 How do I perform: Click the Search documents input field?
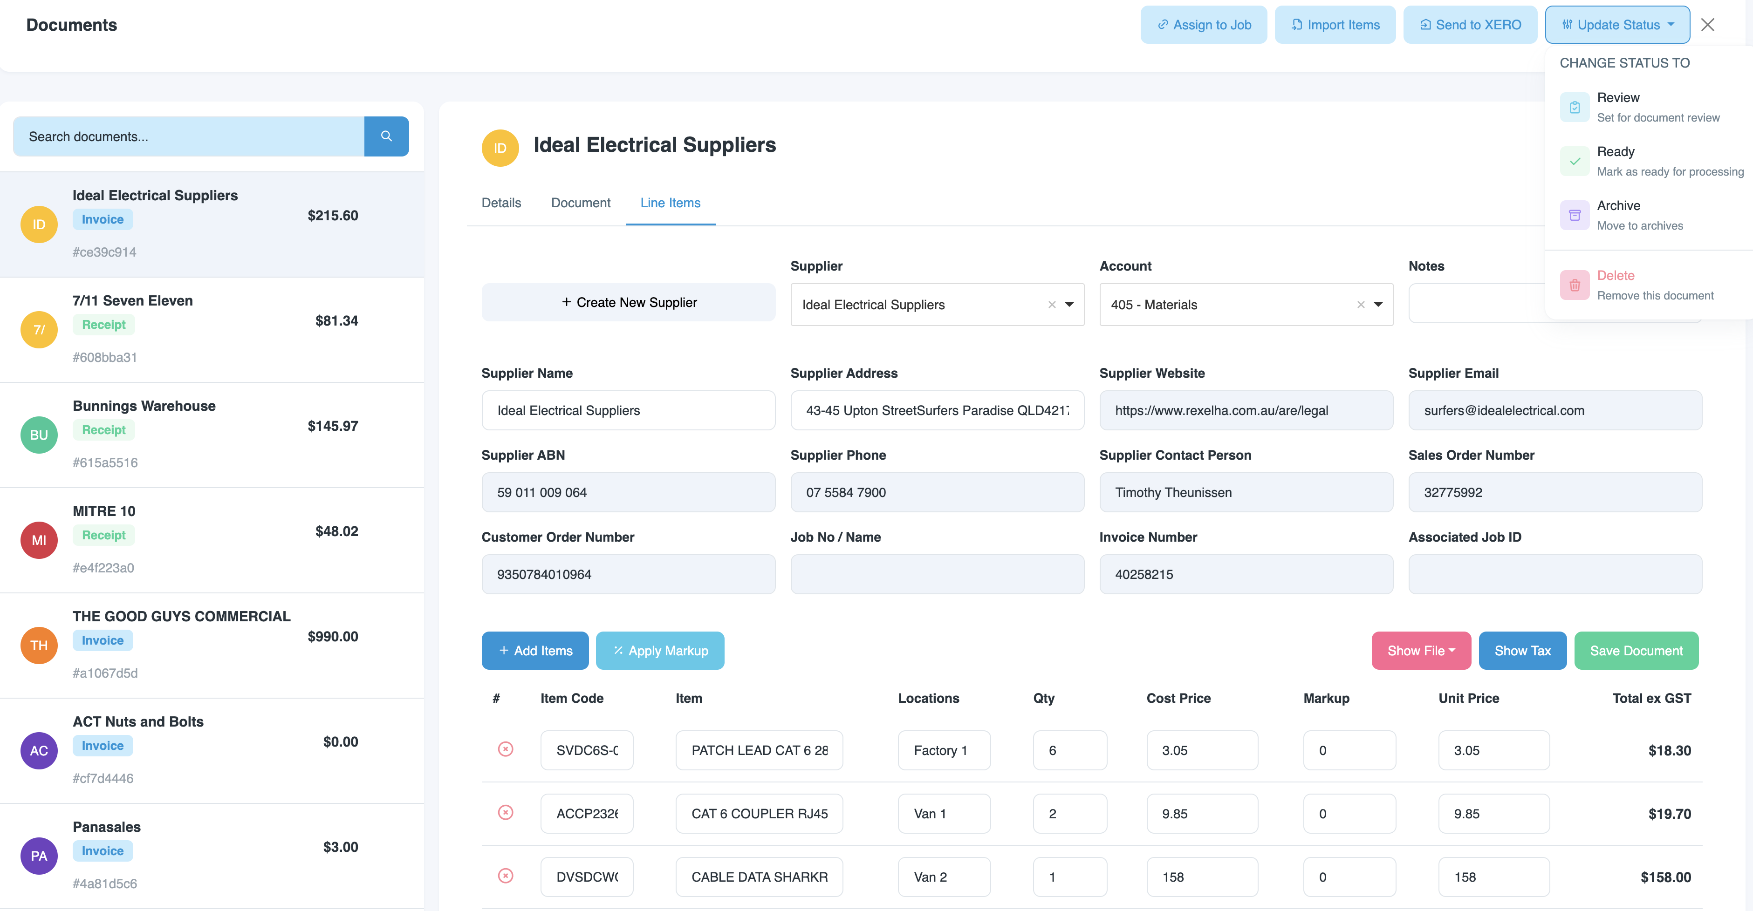pos(189,136)
